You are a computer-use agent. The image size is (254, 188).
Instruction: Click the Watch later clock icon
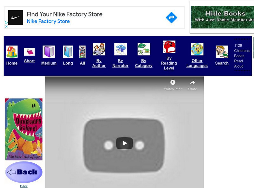173,82
